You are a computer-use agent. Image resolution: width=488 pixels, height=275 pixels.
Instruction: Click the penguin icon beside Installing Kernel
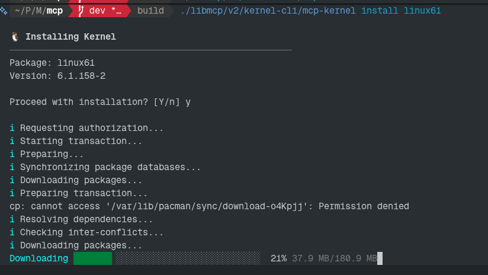coord(15,37)
